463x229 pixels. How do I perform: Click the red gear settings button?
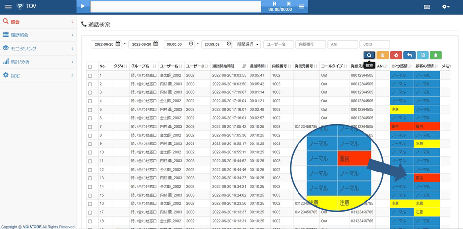click(396, 56)
